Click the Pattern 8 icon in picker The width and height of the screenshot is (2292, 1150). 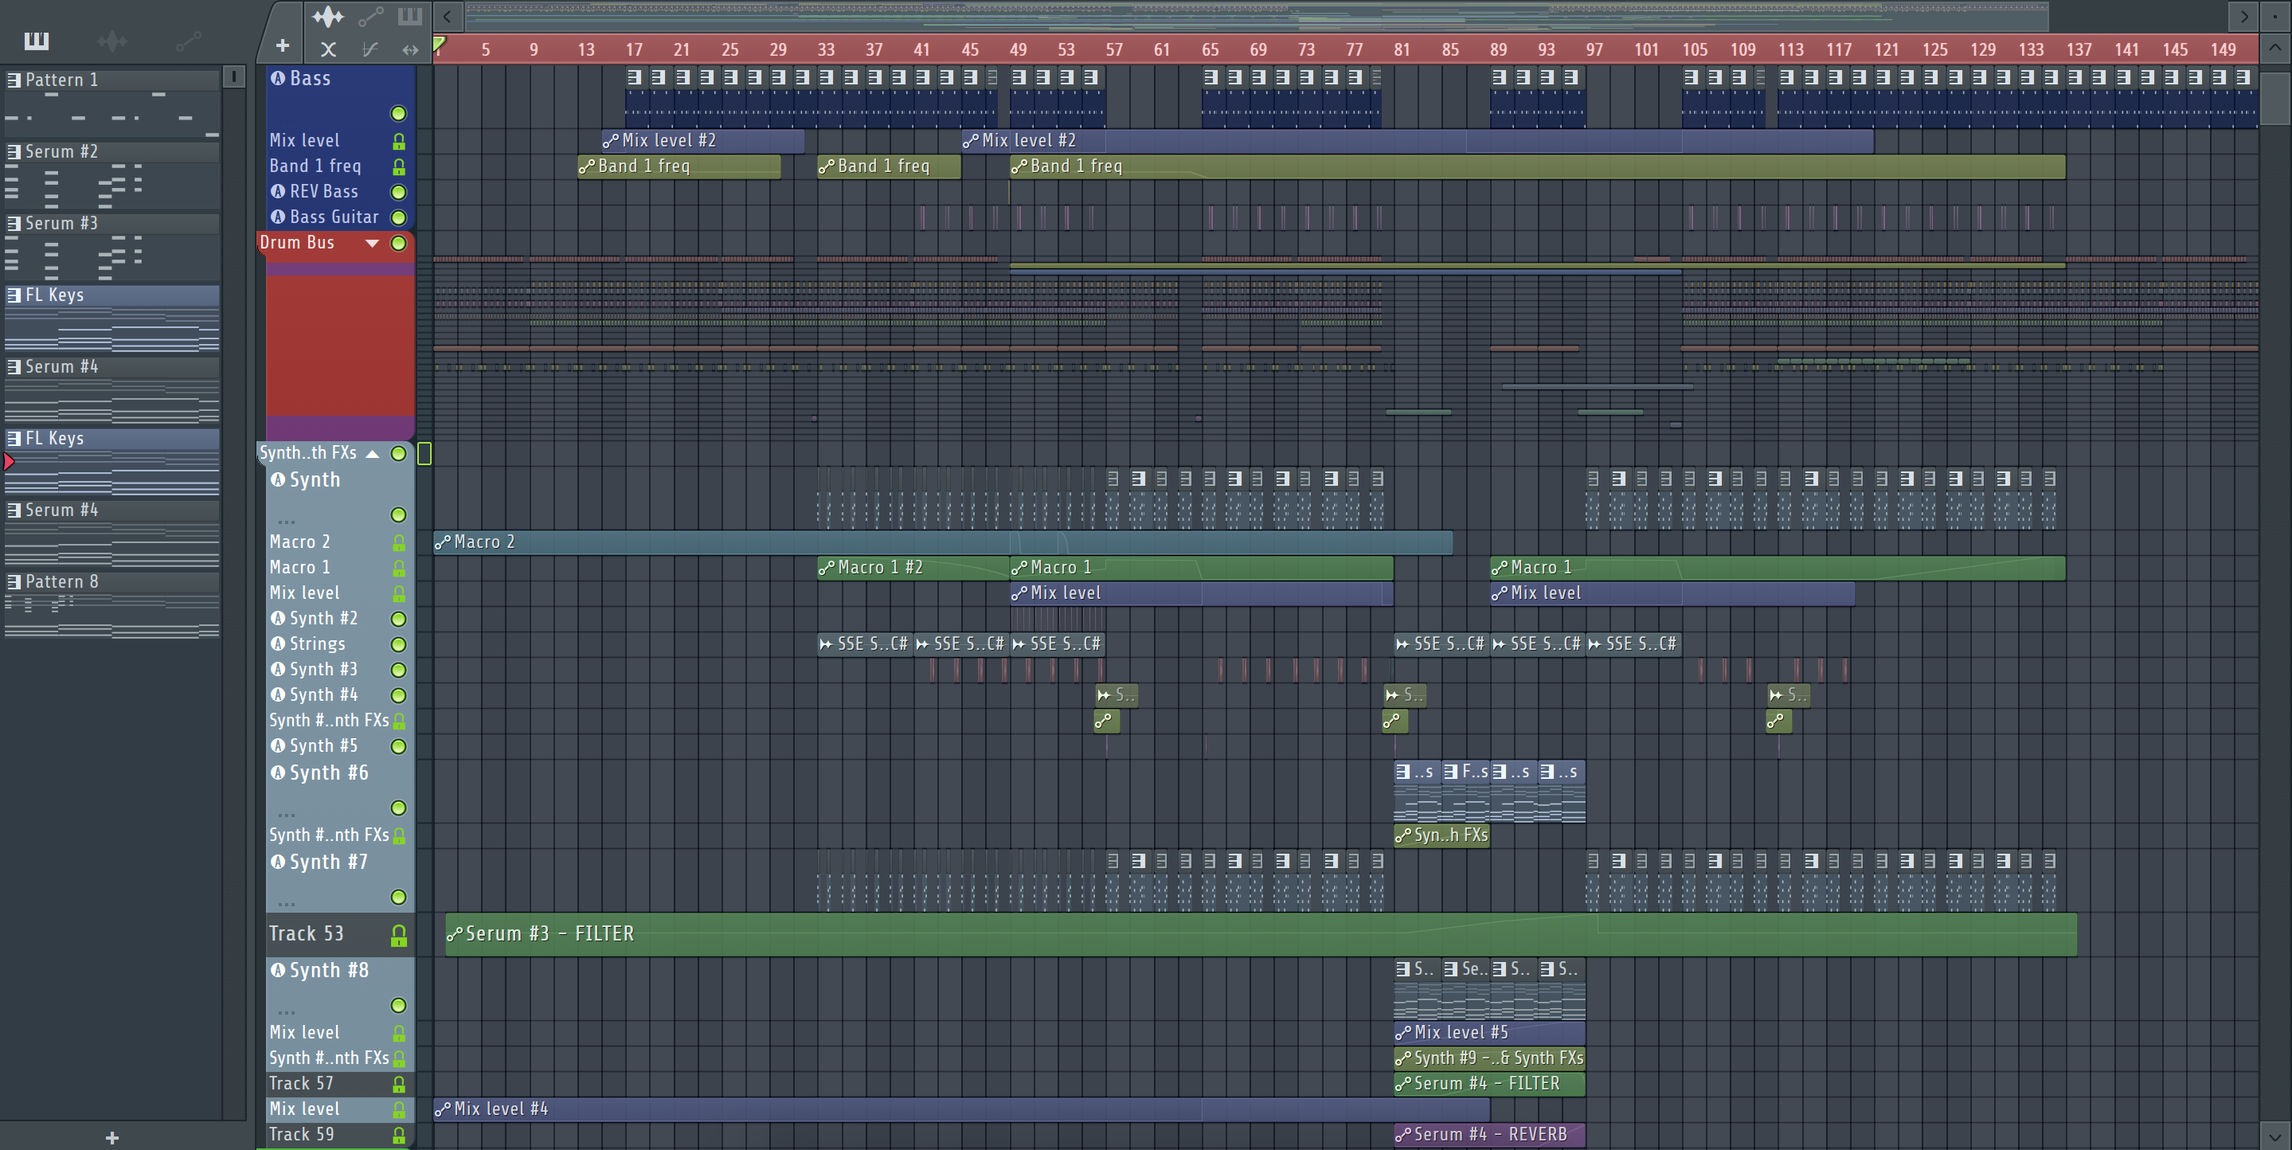[x=14, y=582]
